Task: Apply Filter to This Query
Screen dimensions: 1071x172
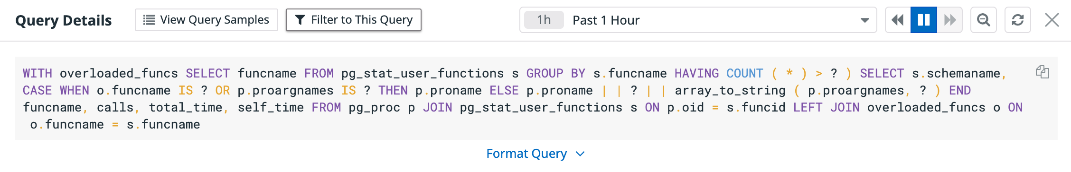Action: (354, 20)
